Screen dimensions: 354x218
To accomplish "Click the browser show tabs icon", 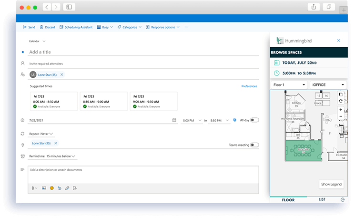I will point(329,7).
